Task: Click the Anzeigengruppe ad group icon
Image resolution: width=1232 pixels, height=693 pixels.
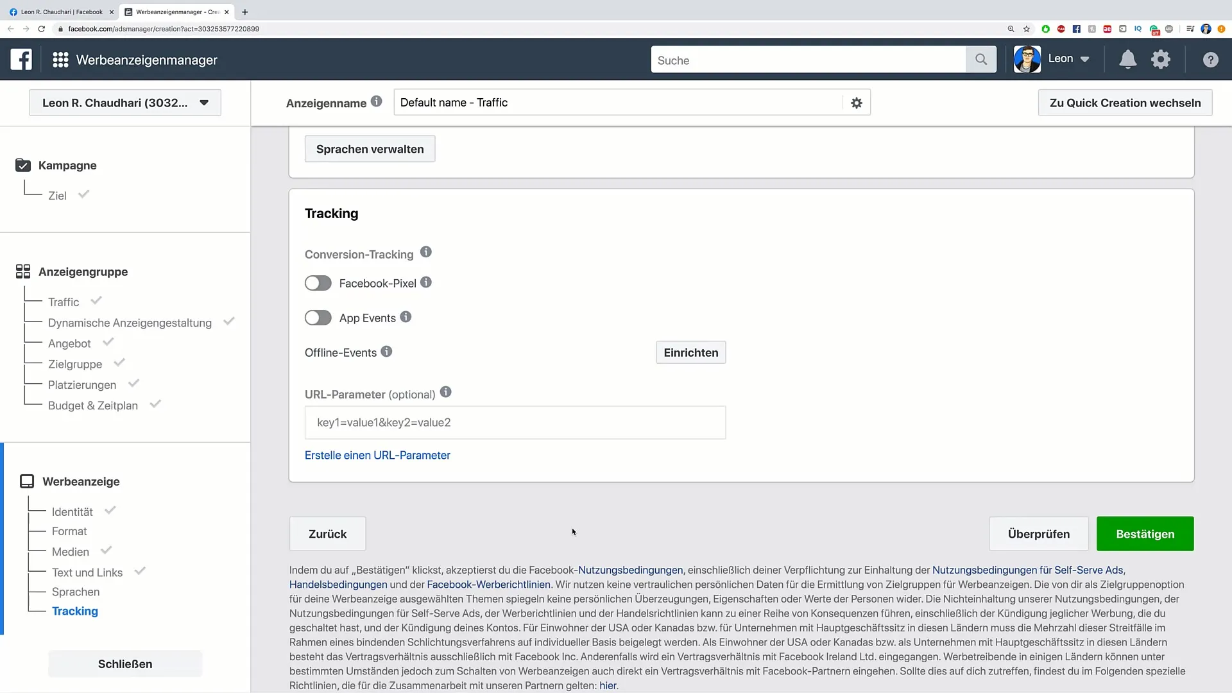Action: click(23, 271)
